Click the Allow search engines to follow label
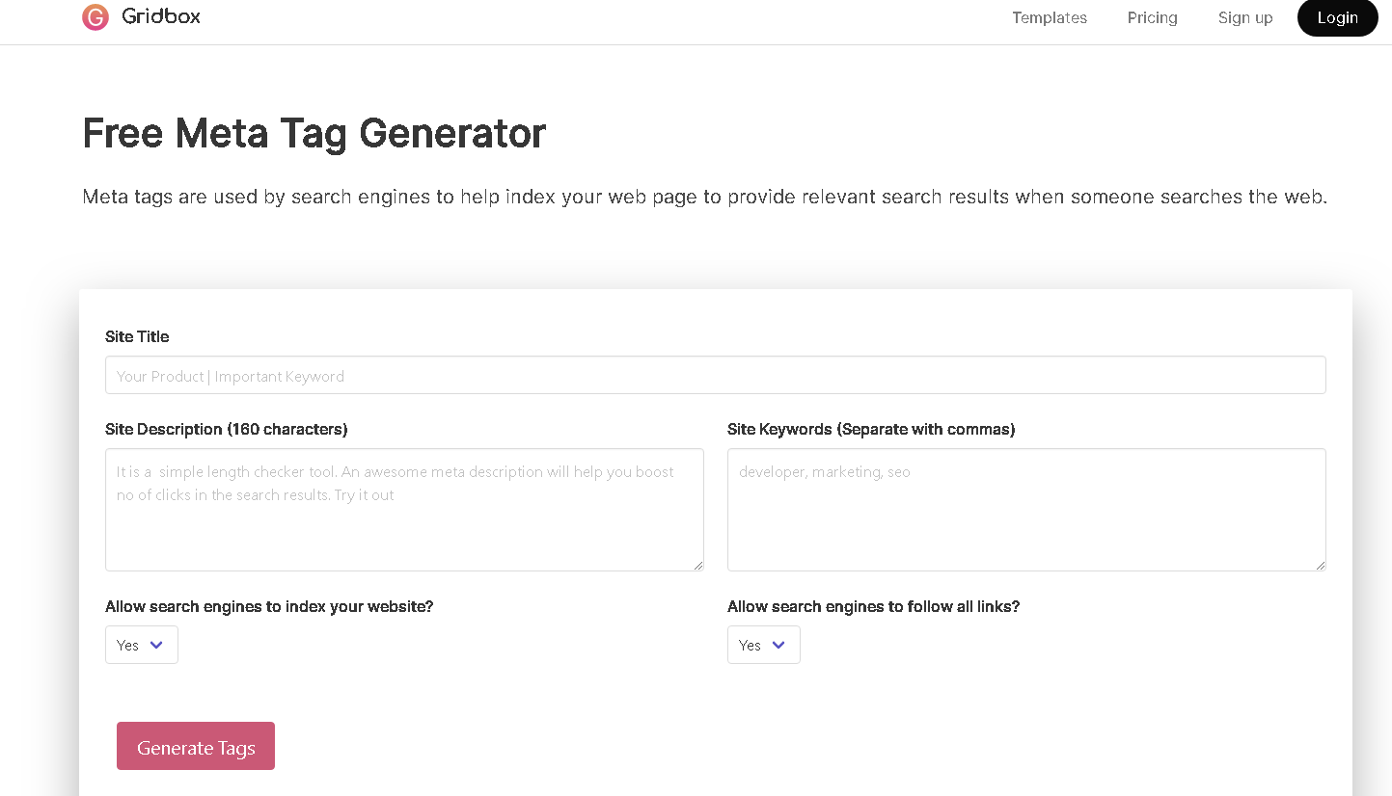This screenshot has height=796, width=1392. tap(873, 606)
